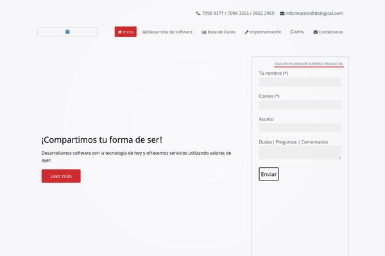Screen dimensions: 385x256
Task: Click the Dudas Preguntas Comentarios textarea
Action: (x=300, y=152)
